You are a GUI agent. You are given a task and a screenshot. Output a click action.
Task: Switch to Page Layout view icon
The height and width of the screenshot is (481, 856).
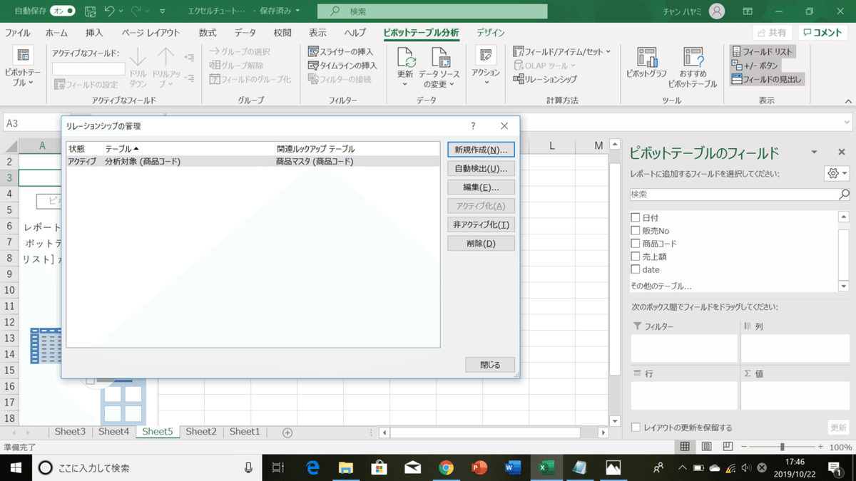coord(707,447)
